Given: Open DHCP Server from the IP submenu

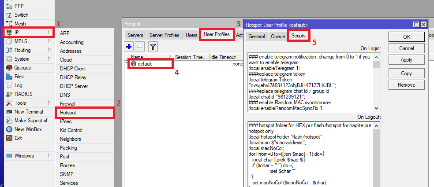Looking at the screenshot, I should (85, 86).
